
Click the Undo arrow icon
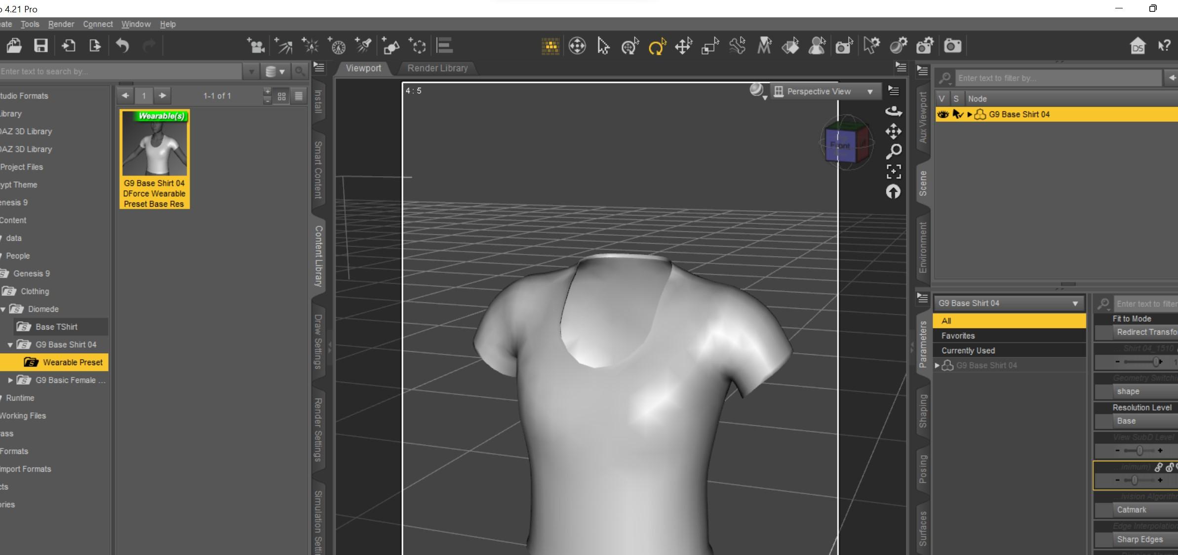[122, 46]
